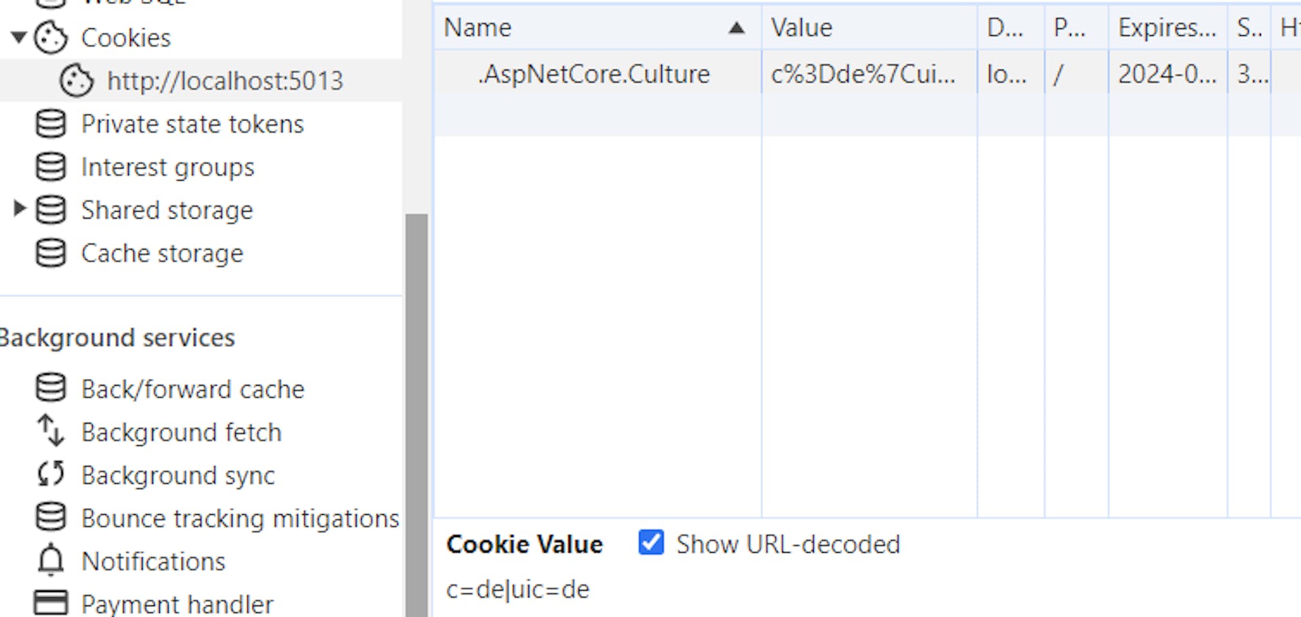Select the .AspNetCore.Culture cookie row
Viewport: 1301px width, 617px height.
(593, 74)
